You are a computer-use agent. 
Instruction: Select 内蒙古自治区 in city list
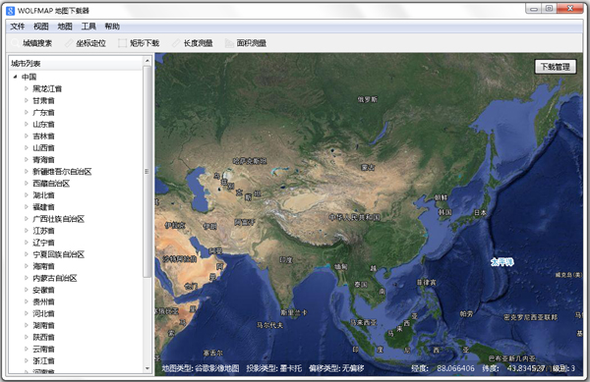pyautogui.click(x=55, y=278)
